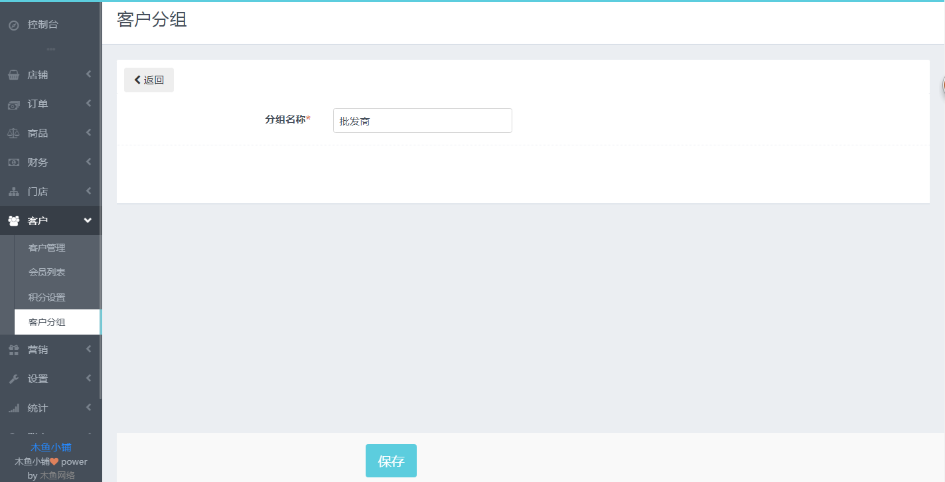Image resolution: width=945 pixels, height=482 pixels.
Task: Select 积分设置 in the sidebar
Action: tap(47, 297)
